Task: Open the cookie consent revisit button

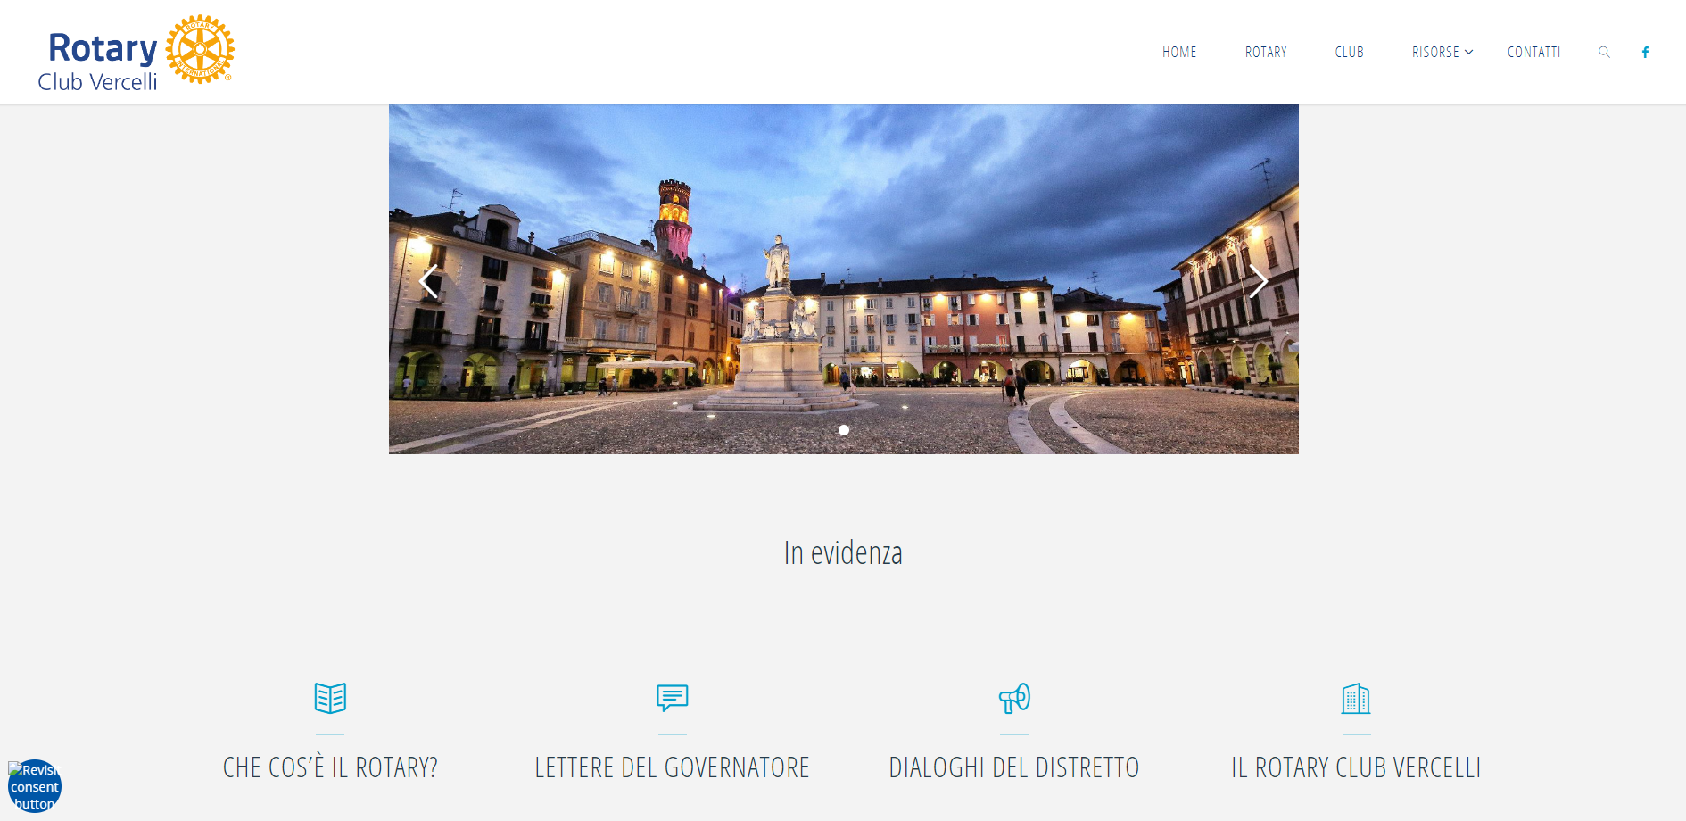Action: click(x=35, y=786)
